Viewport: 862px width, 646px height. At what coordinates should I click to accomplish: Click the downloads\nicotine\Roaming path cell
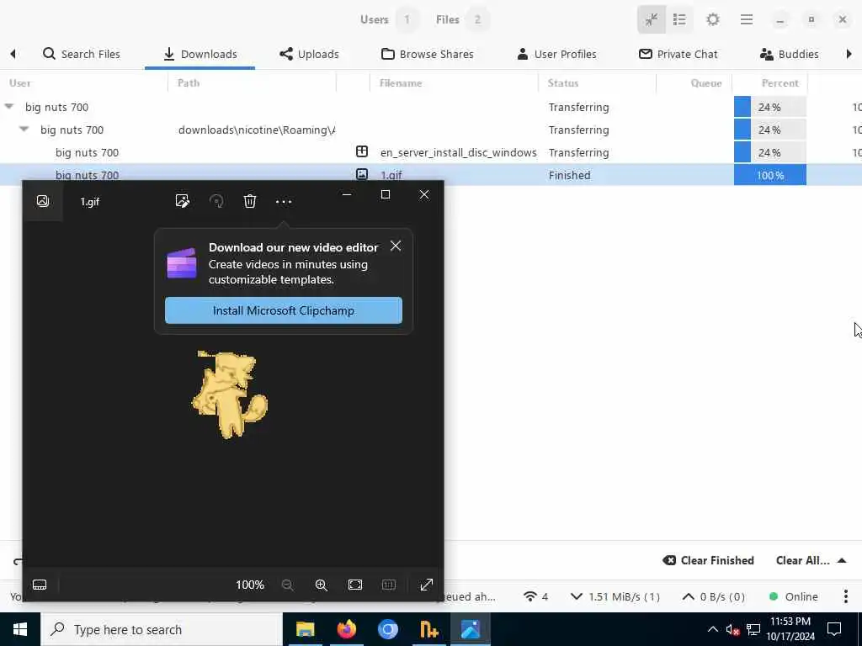click(x=257, y=130)
